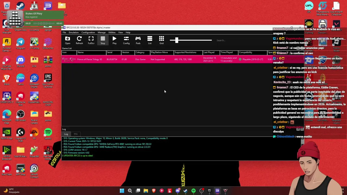Sort by the Serial column header
Screen dimensions: 347x195
pos(113,52)
